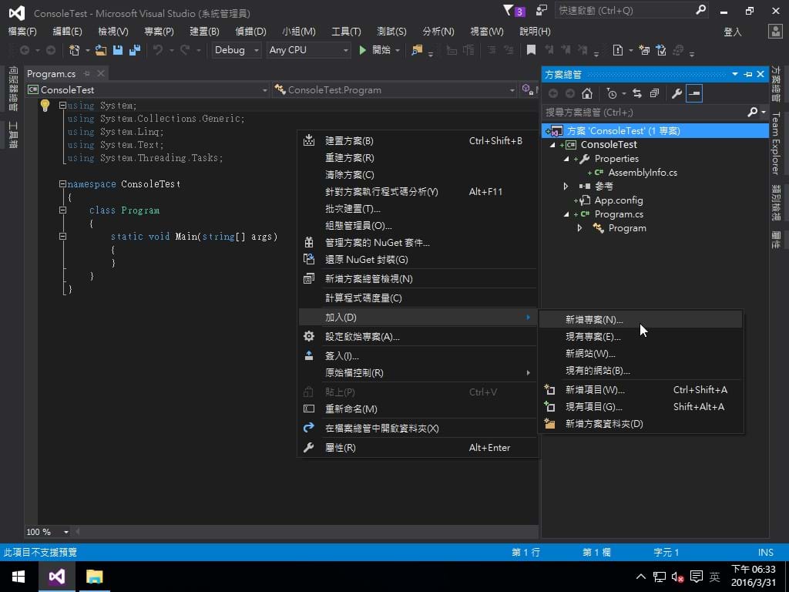This screenshot has width=789, height=592.
Task: Click the Find in Files toolbar icon
Action: pos(417,50)
